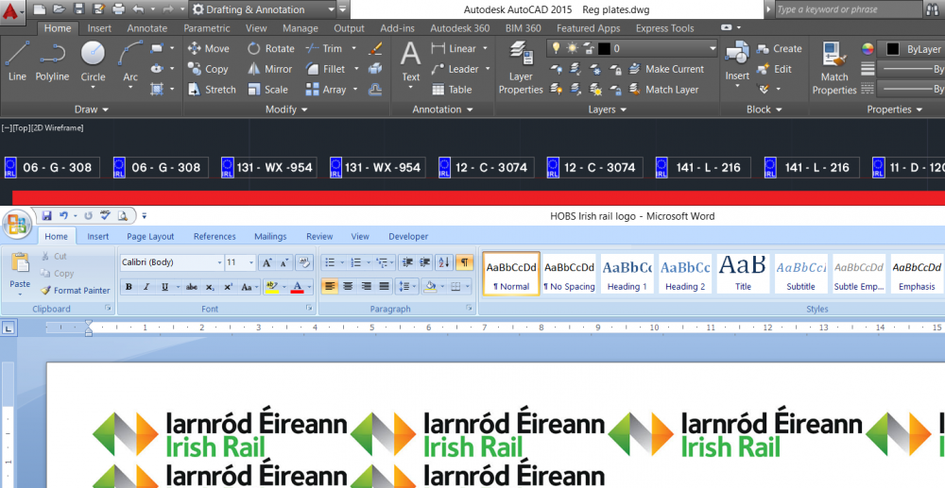Toggle Show/Hide paragraph marks in Word
The image size is (945, 488).
(x=464, y=262)
